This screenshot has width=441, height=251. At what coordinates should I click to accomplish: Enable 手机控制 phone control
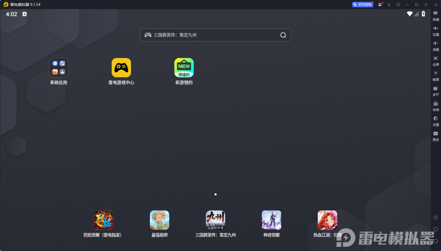click(362, 5)
